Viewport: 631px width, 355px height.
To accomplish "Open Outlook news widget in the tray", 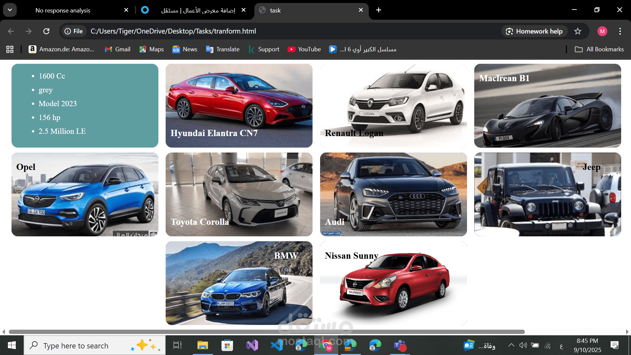I will (x=479, y=345).
